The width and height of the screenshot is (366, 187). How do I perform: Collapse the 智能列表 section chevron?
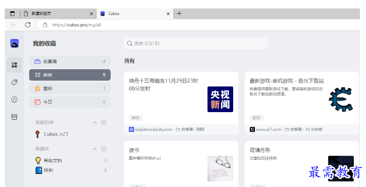pyautogui.click(x=95, y=122)
